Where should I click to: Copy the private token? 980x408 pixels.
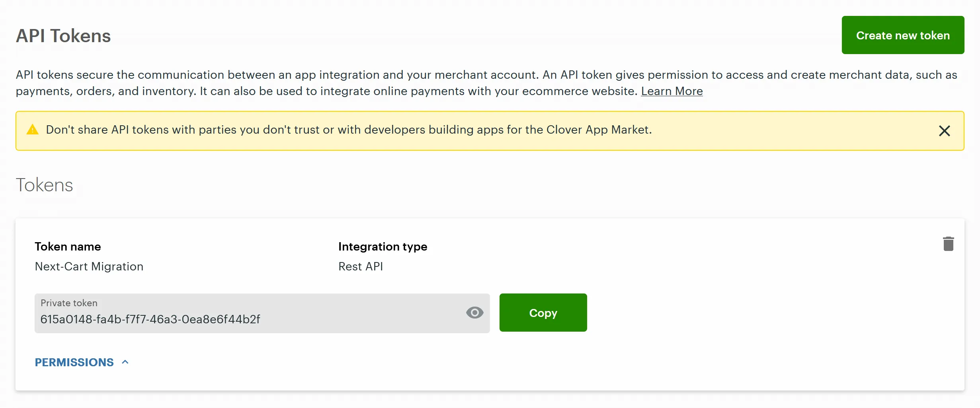pyautogui.click(x=543, y=313)
